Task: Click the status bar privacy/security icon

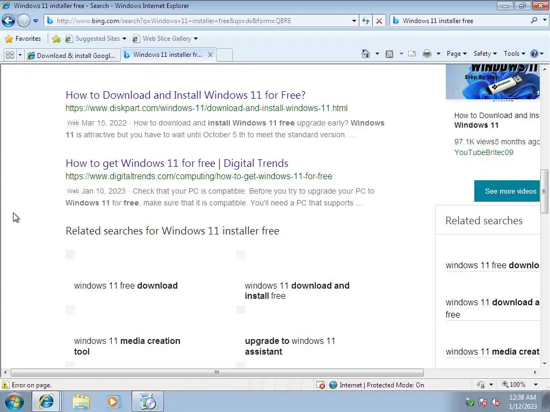Action: point(481,385)
